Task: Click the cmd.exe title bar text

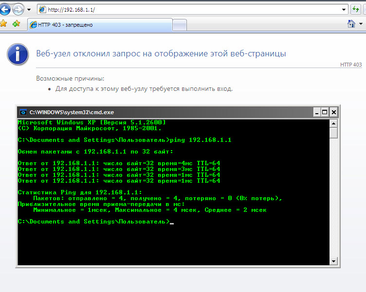Action: [x=72, y=112]
